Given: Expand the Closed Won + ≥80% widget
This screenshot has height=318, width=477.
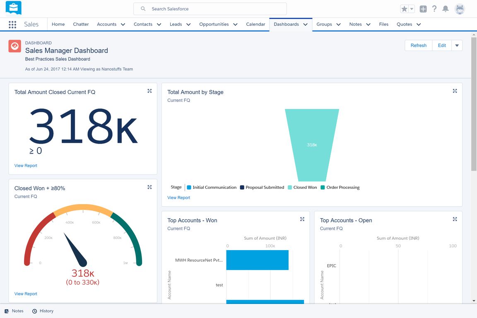Looking at the screenshot, I should 149,187.
